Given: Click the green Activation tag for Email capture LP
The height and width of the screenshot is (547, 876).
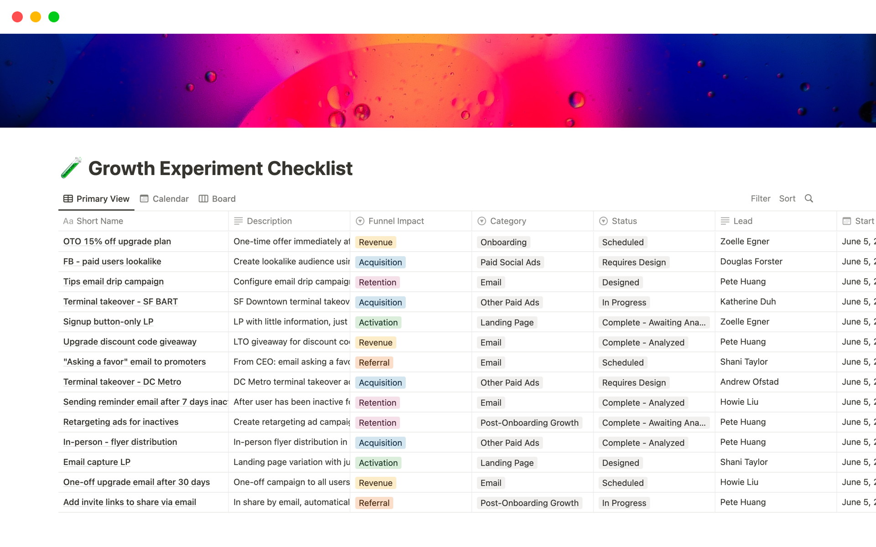Looking at the screenshot, I should point(378,463).
